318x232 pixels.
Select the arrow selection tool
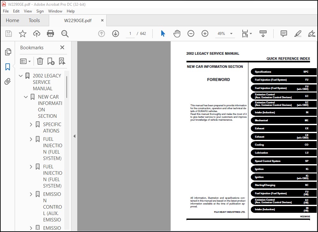click(163, 34)
